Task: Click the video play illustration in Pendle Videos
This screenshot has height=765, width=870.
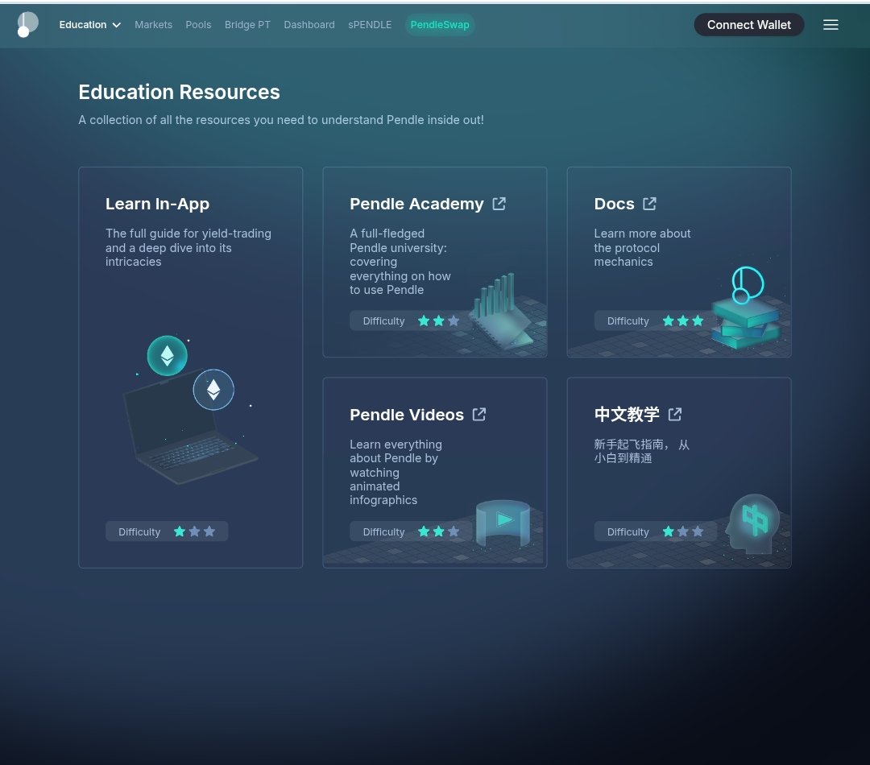Action: pyautogui.click(x=503, y=523)
